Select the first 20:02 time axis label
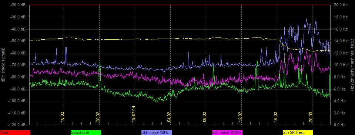The image size is (355, 135). pos(98,117)
